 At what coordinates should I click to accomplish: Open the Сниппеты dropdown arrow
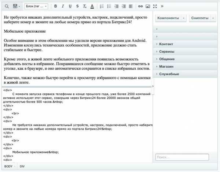pos(213,18)
